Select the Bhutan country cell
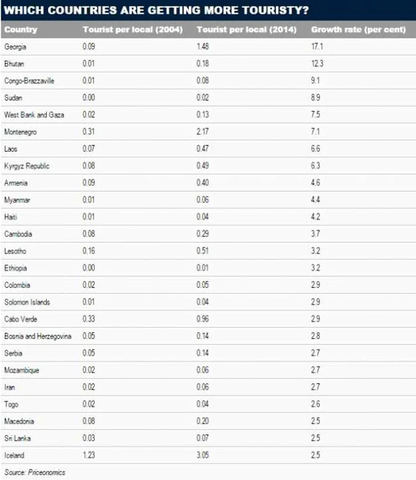 coord(14,63)
